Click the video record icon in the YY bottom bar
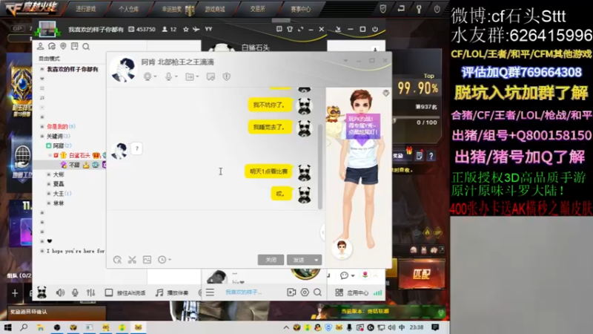Viewport: 593px width, 334px height. pyautogui.click(x=291, y=292)
